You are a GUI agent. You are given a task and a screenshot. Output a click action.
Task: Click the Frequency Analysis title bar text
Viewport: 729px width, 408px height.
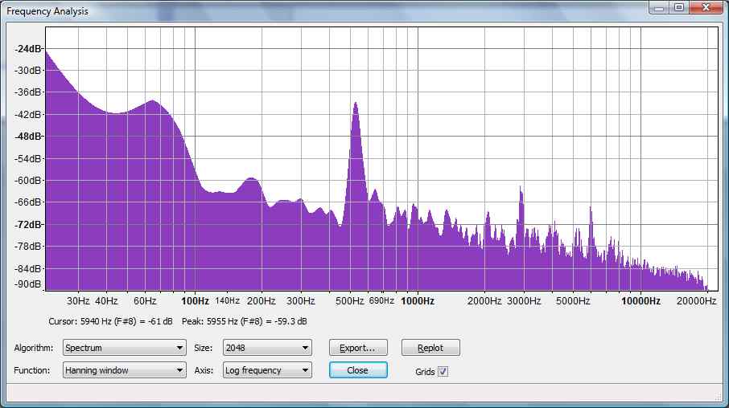(48, 11)
